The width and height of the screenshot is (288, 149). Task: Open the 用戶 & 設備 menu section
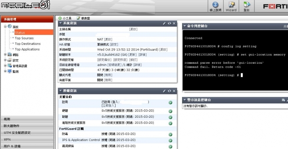tap(27, 146)
